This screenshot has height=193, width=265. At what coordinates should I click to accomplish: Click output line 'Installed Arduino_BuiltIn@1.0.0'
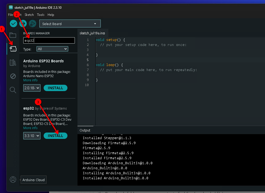click(115, 178)
